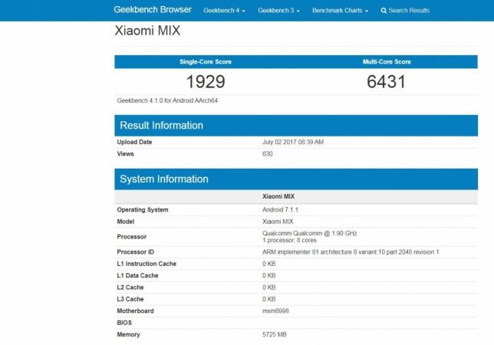Screen dimensions: 494x345
Task: Click the L1 Data Cache label
Action: 137,275
